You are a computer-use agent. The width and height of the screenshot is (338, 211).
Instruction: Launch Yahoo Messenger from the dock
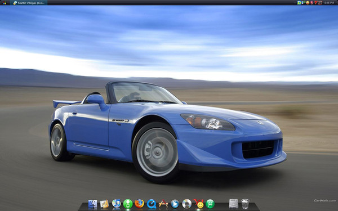pos(198,204)
